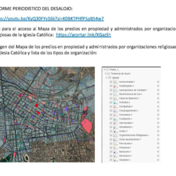
Task: Click the Archicofradía layer legend icon
Action: pos(116,82)
